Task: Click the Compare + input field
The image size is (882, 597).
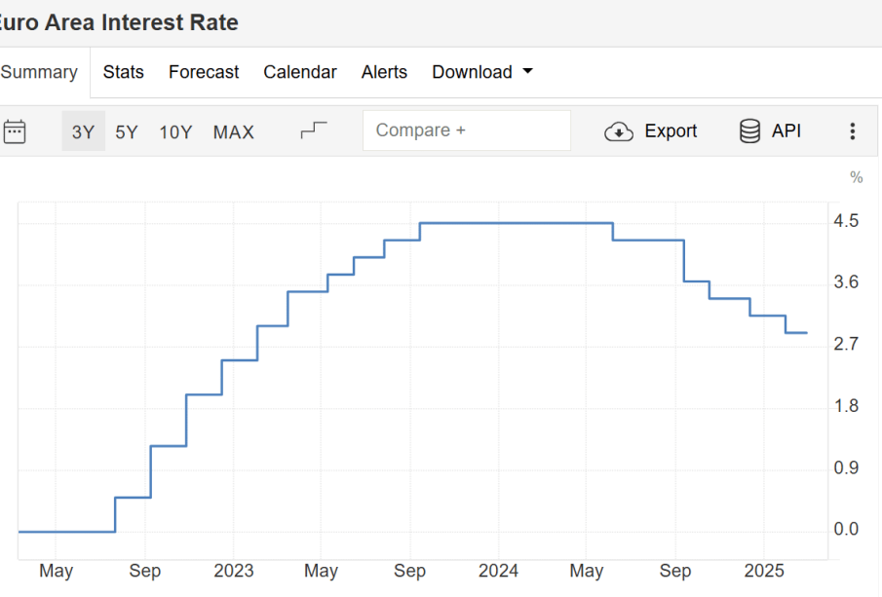Action: click(467, 131)
